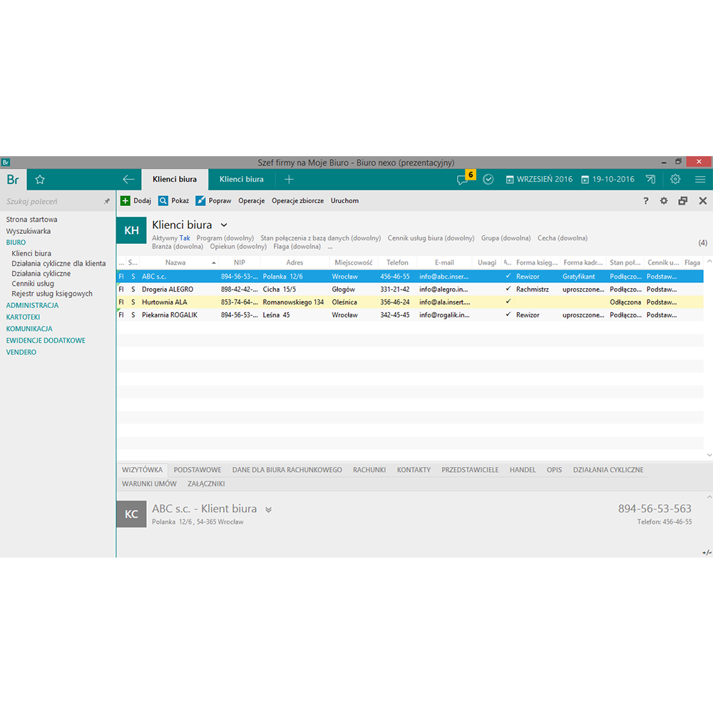Screen dimensions: 713x713
Task: Open messages with the 6 badge
Action: coord(464,179)
